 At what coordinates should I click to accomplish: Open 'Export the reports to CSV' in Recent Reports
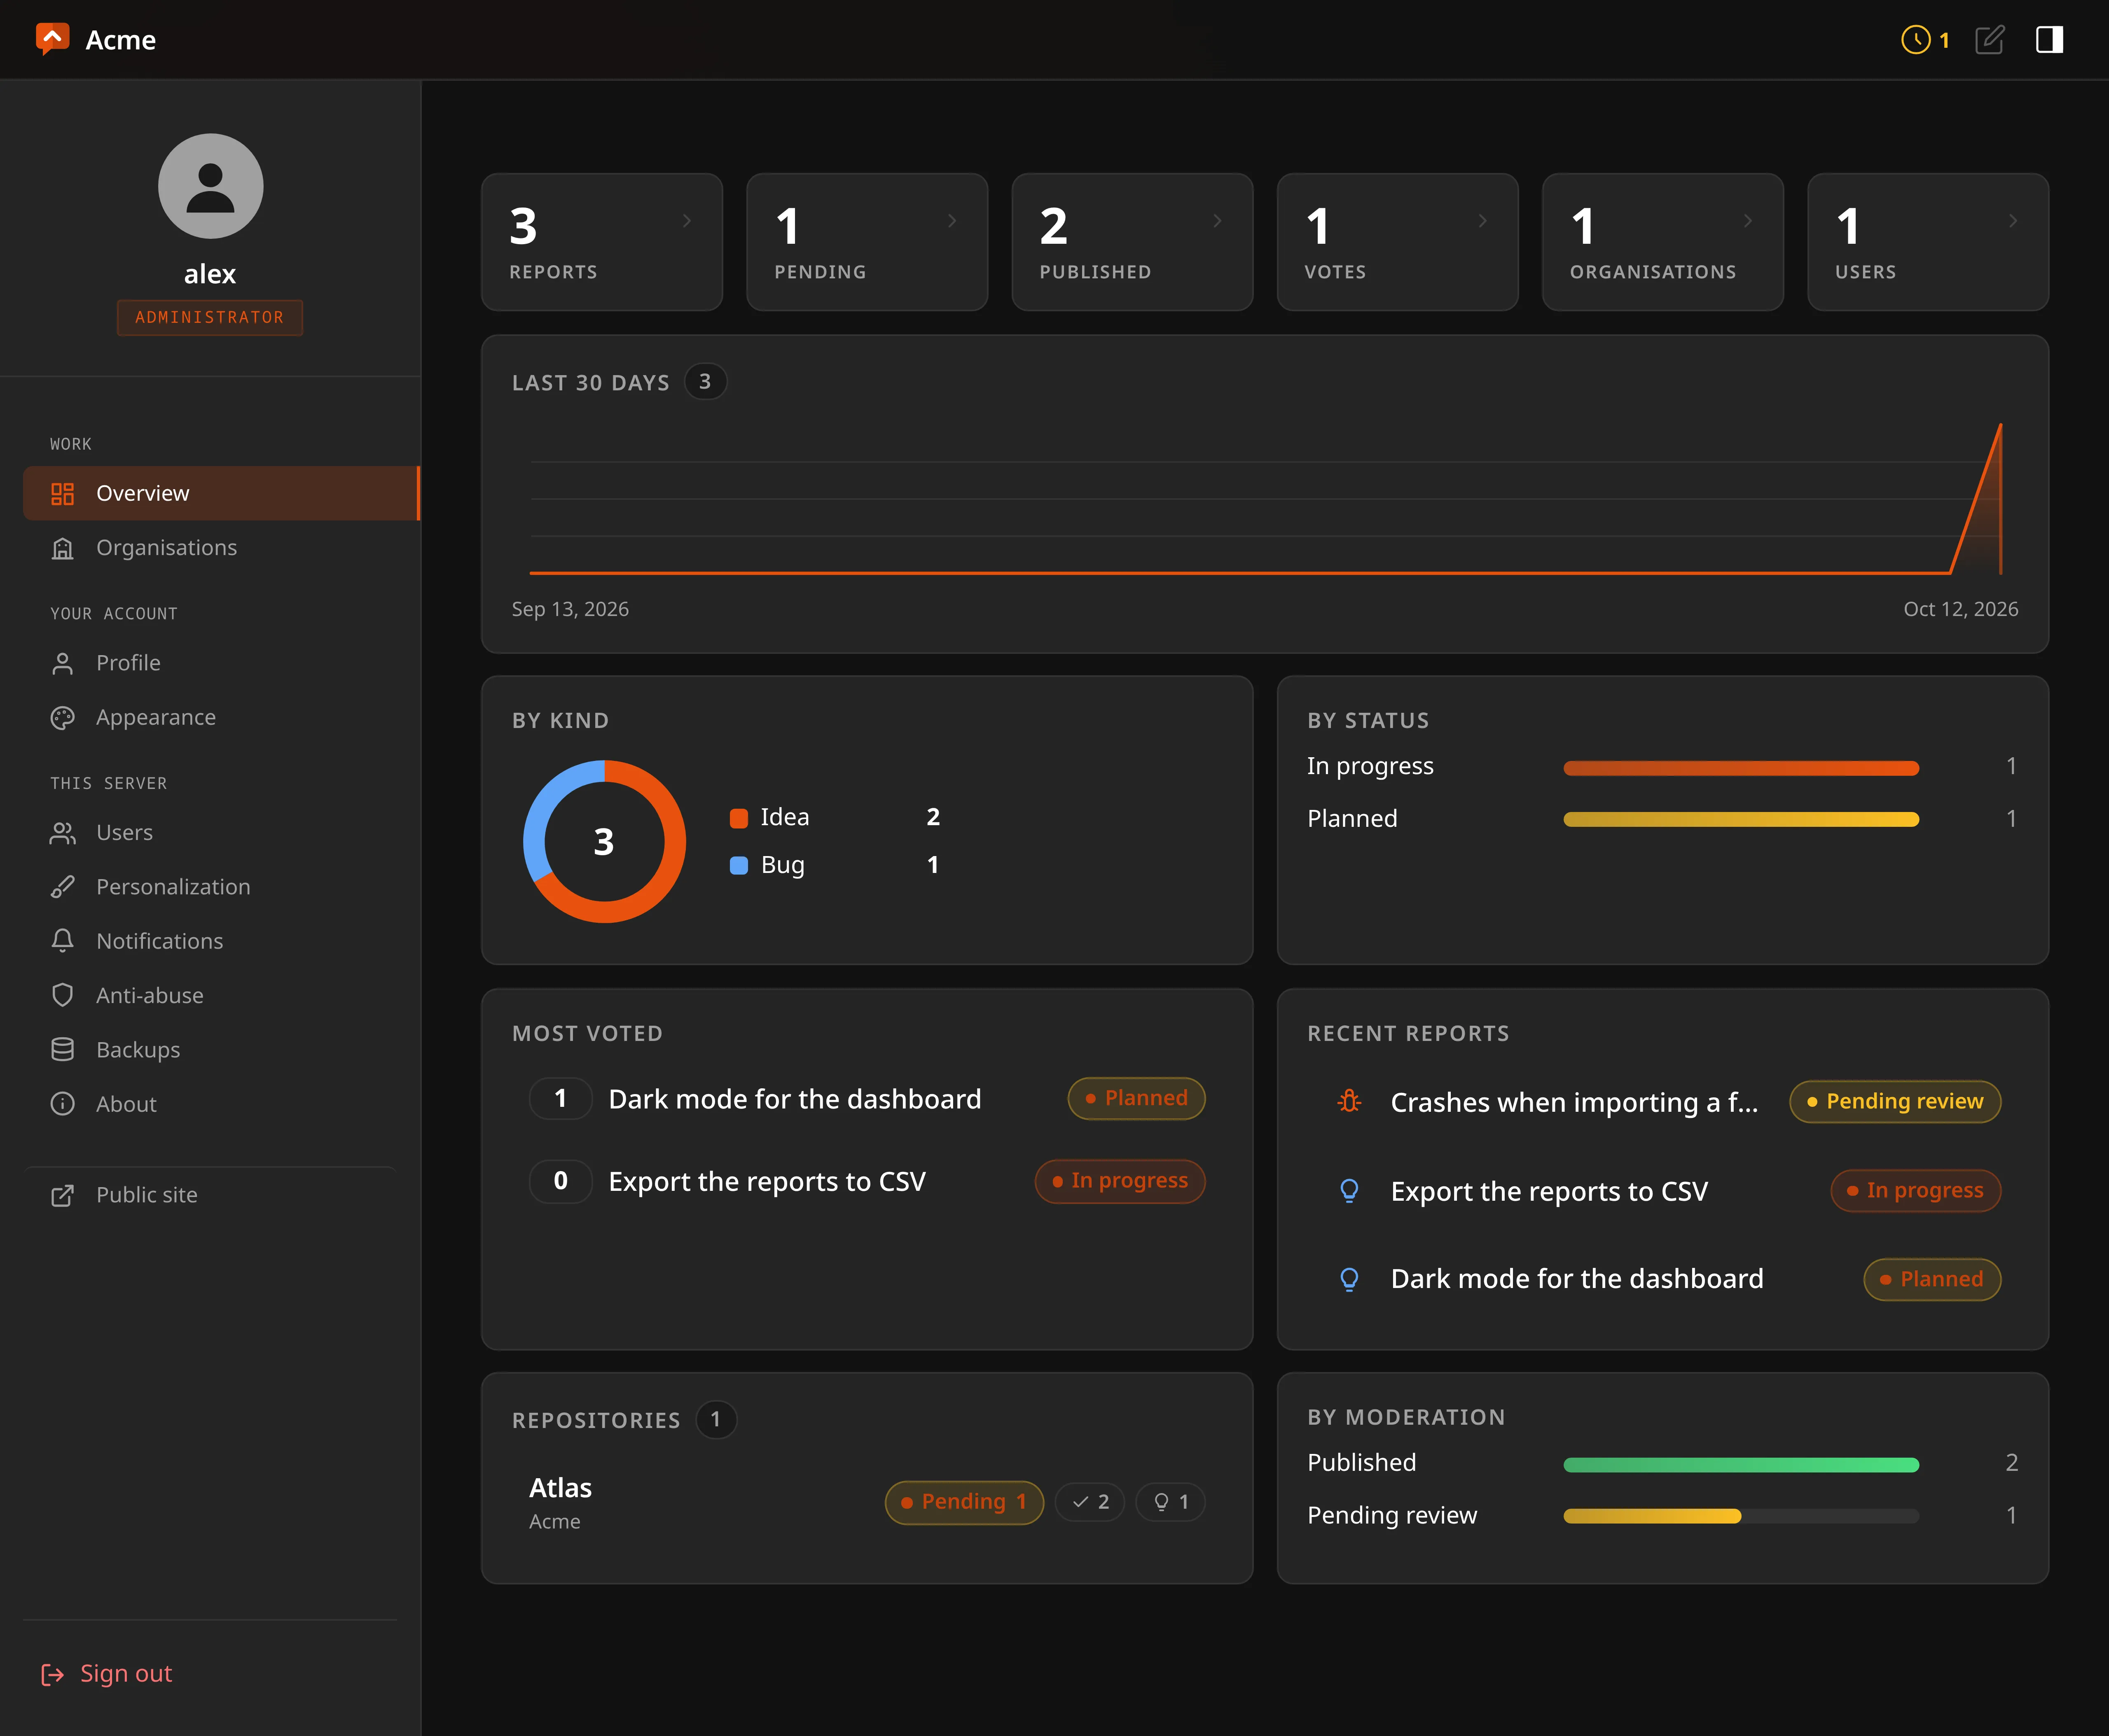pos(1549,1191)
